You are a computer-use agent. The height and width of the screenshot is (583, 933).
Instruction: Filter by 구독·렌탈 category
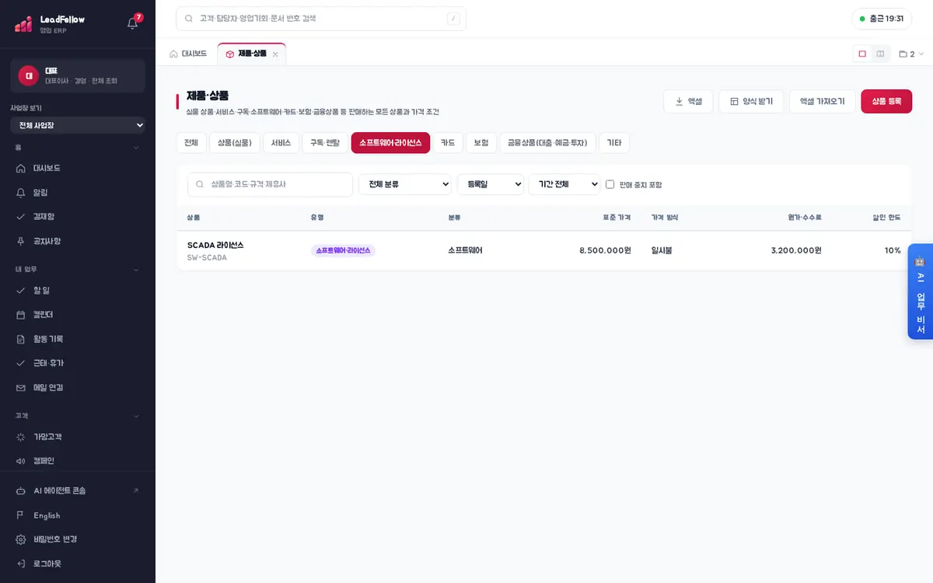click(325, 143)
